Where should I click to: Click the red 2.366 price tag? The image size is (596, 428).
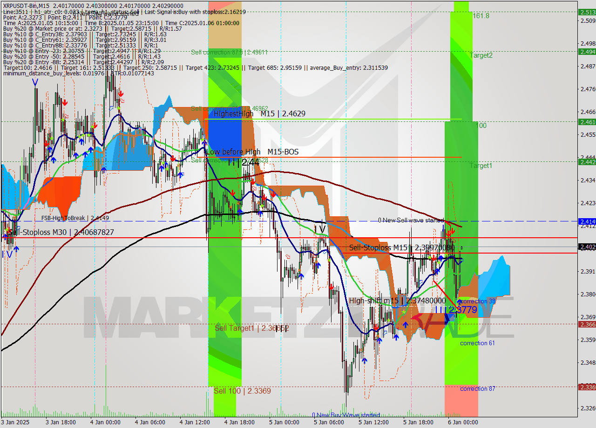[x=587, y=324]
